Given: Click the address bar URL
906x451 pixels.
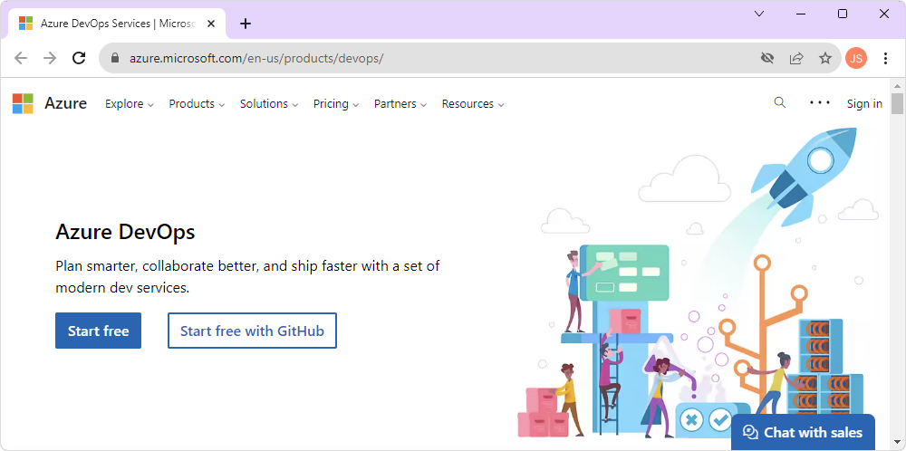Looking at the screenshot, I should coord(256,58).
